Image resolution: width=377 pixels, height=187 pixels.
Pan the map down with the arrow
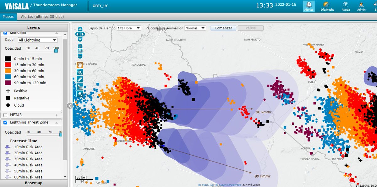[80, 39]
